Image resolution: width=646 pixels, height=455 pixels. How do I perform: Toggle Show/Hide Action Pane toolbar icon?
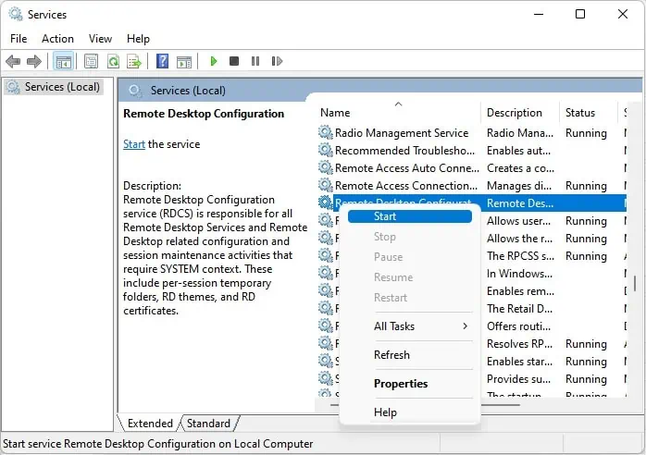(x=184, y=62)
